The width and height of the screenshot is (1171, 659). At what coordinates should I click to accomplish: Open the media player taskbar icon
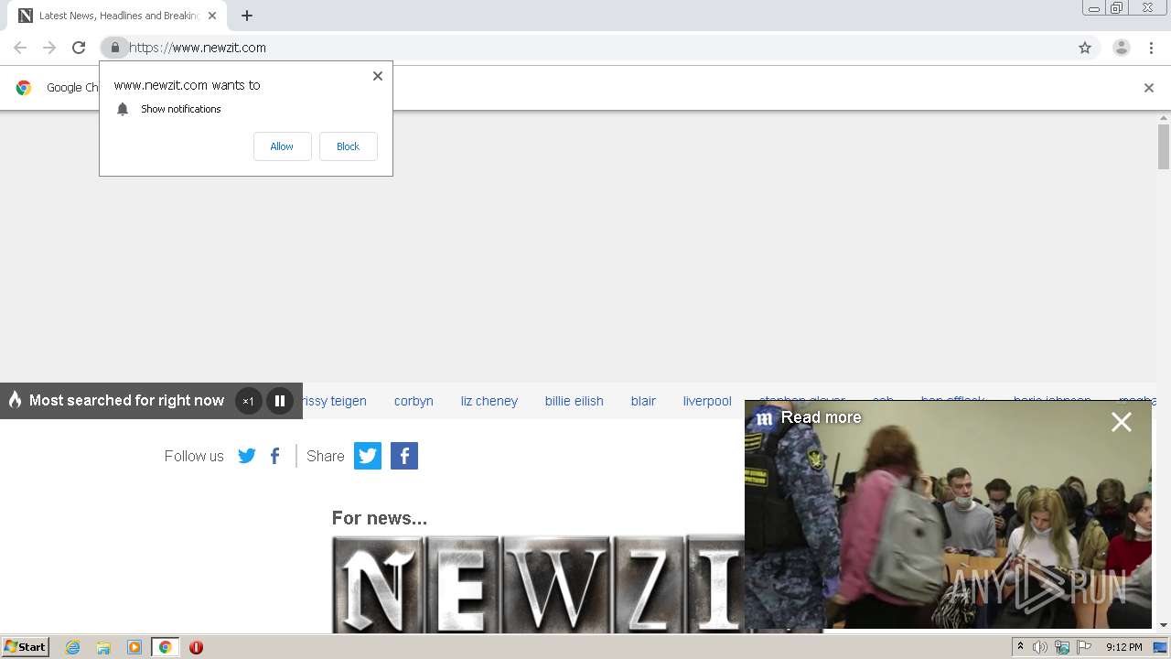click(x=134, y=647)
